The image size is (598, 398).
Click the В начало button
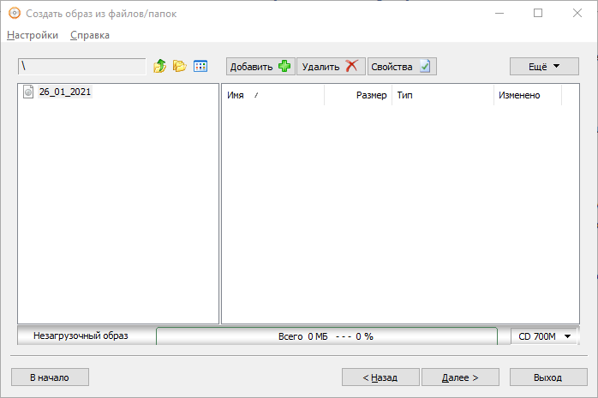50,377
